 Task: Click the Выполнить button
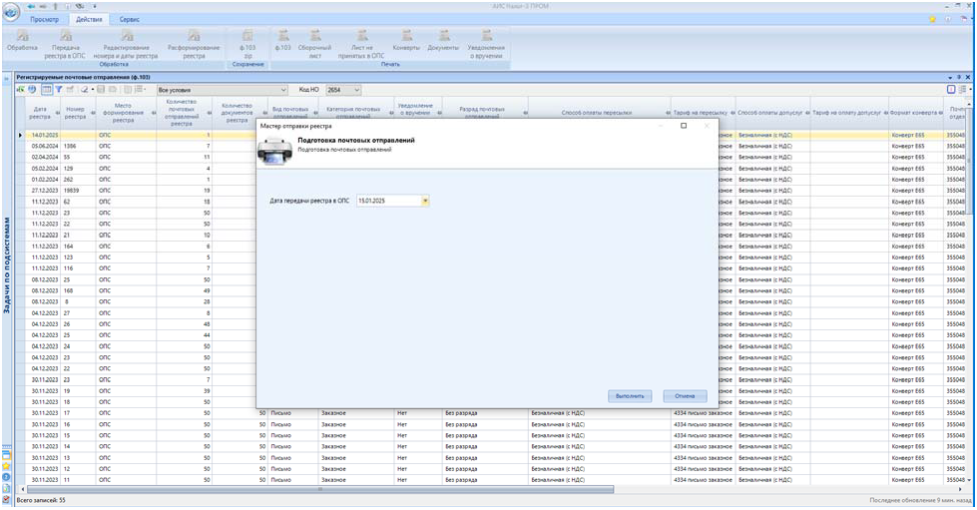(x=630, y=396)
